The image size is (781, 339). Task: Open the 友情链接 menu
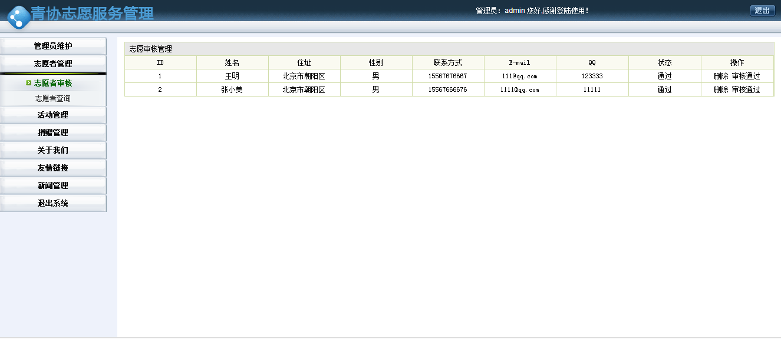click(x=53, y=168)
